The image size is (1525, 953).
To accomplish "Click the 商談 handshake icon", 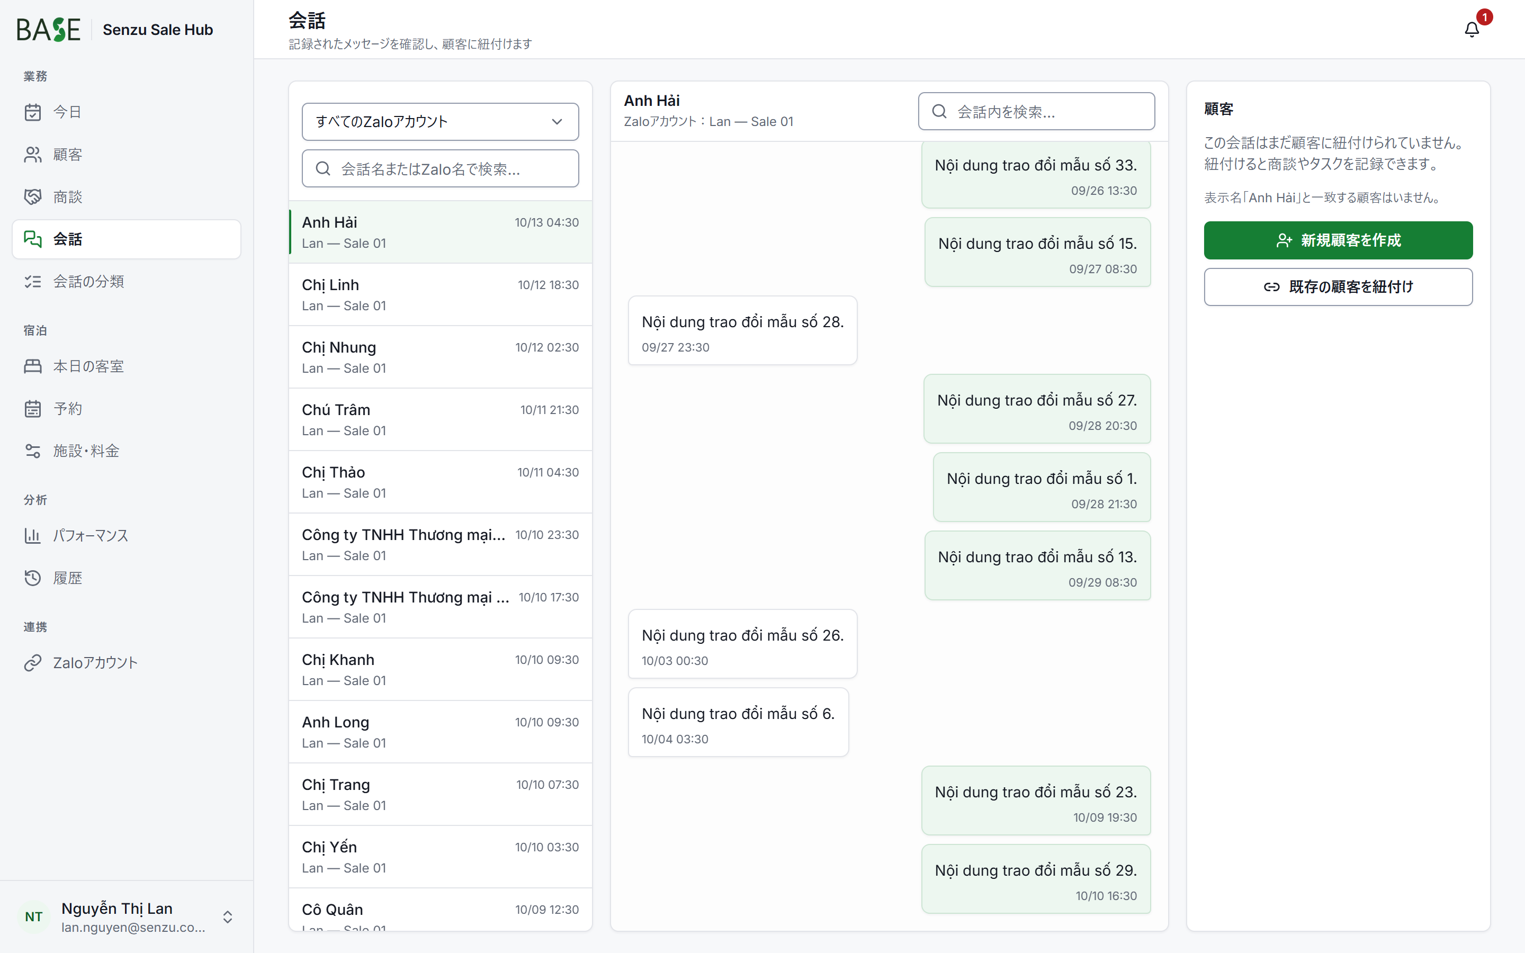I will [x=33, y=196].
